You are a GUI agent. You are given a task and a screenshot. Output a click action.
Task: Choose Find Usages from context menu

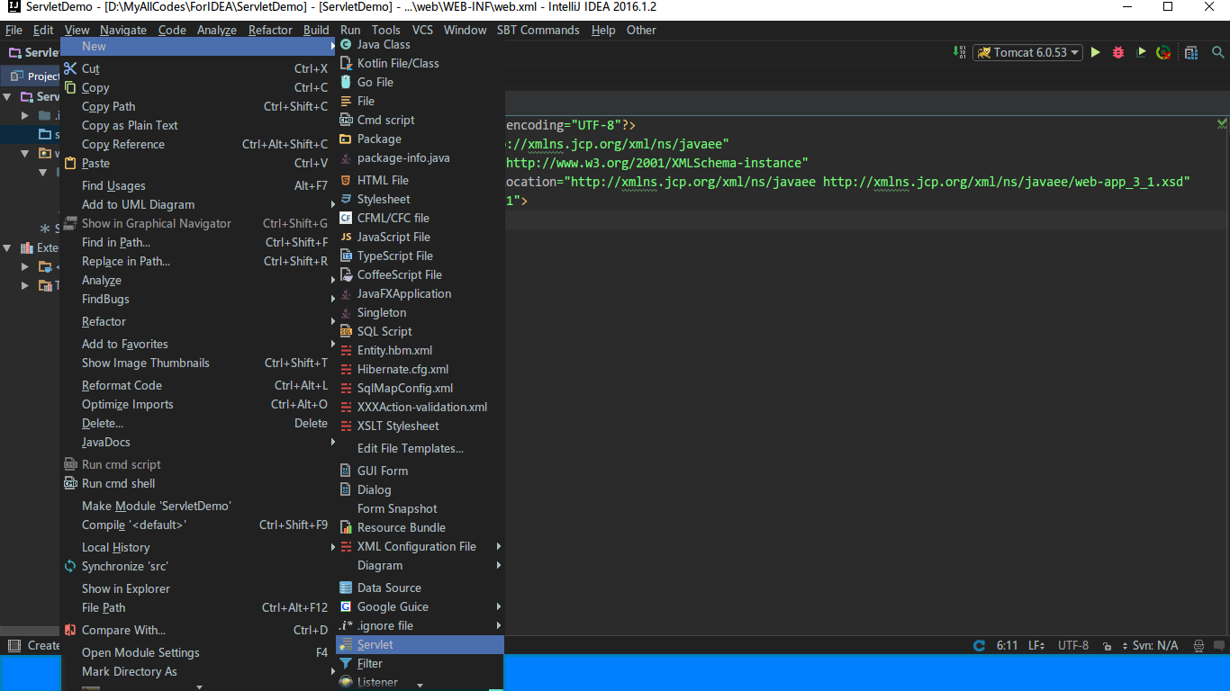(x=197, y=185)
